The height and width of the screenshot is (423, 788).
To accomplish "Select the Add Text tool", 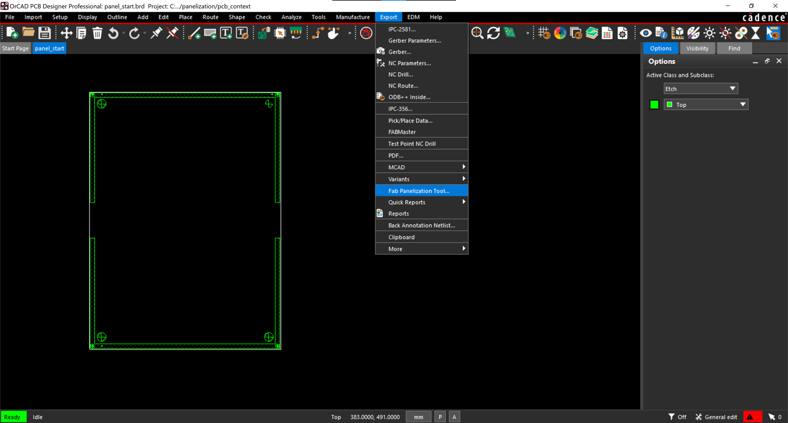I will (226, 33).
